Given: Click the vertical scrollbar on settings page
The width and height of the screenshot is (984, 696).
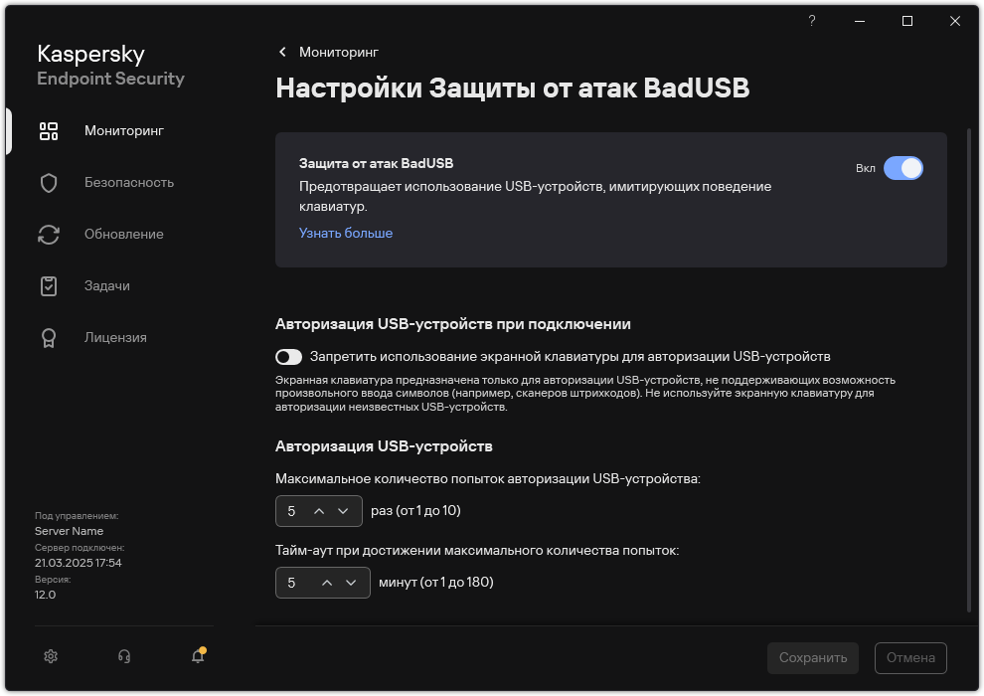Looking at the screenshot, I should [x=969, y=368].
